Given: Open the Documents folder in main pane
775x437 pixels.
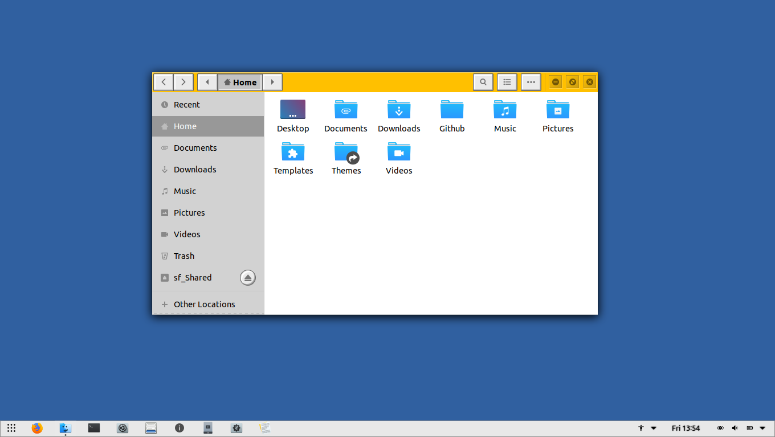Looking at the screenshot, I should tap(346, 109).
